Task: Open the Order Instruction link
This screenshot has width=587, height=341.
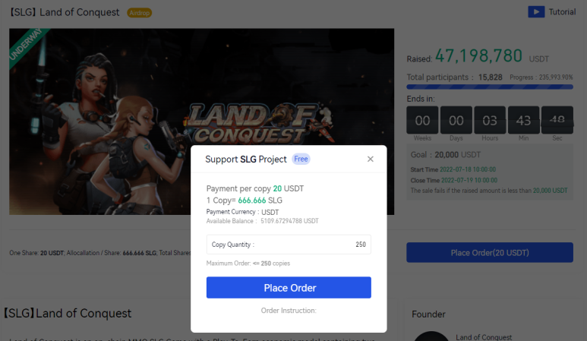Action: [289, 310]
